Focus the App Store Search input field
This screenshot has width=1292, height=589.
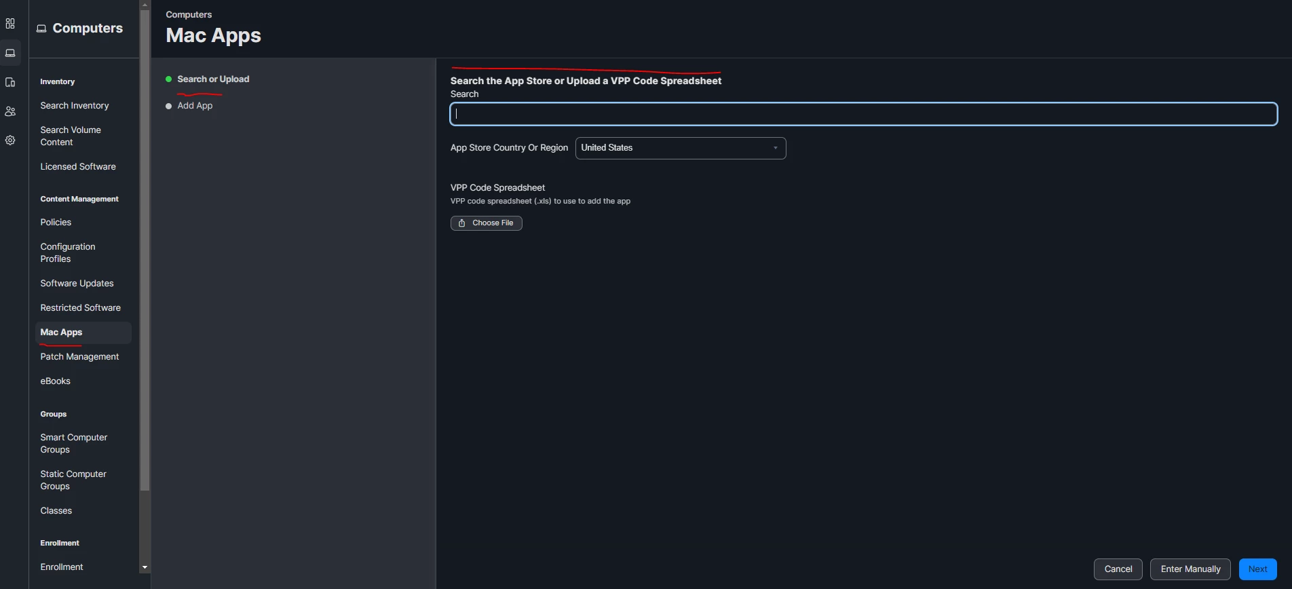864,114
